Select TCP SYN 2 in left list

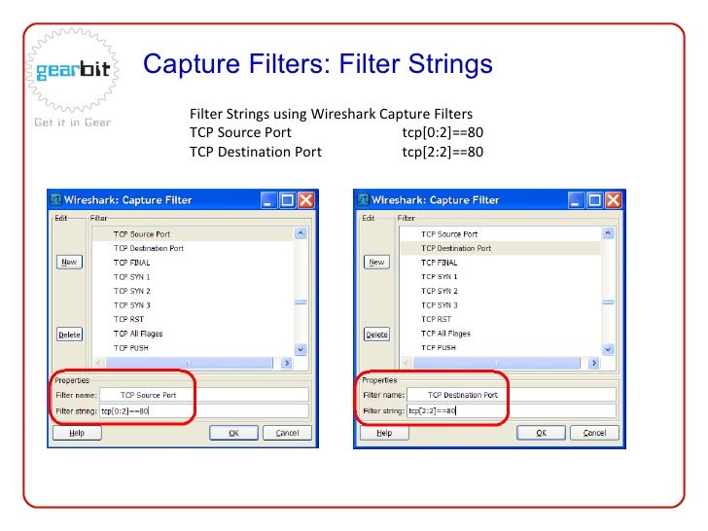tap(194, 291)
